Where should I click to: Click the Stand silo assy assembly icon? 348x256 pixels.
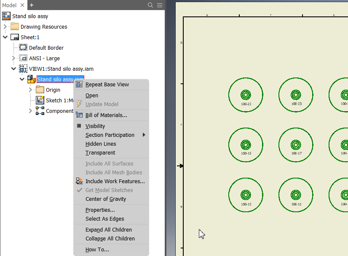(x=31, y=79)
